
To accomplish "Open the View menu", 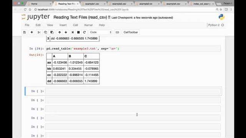I will pyautogui.click(x=50, y=25).
